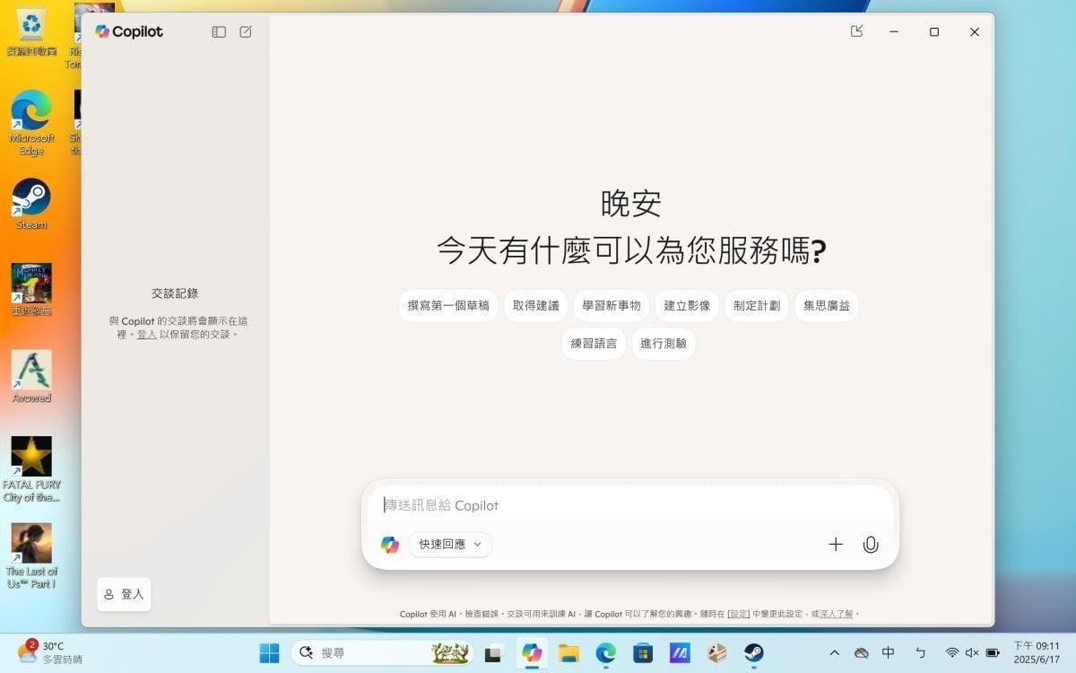Image resolution: width=1076 pixels, height=673 pixels.
Task: Click the 進行測驗 suggestion chip
Action: (664, 344)
